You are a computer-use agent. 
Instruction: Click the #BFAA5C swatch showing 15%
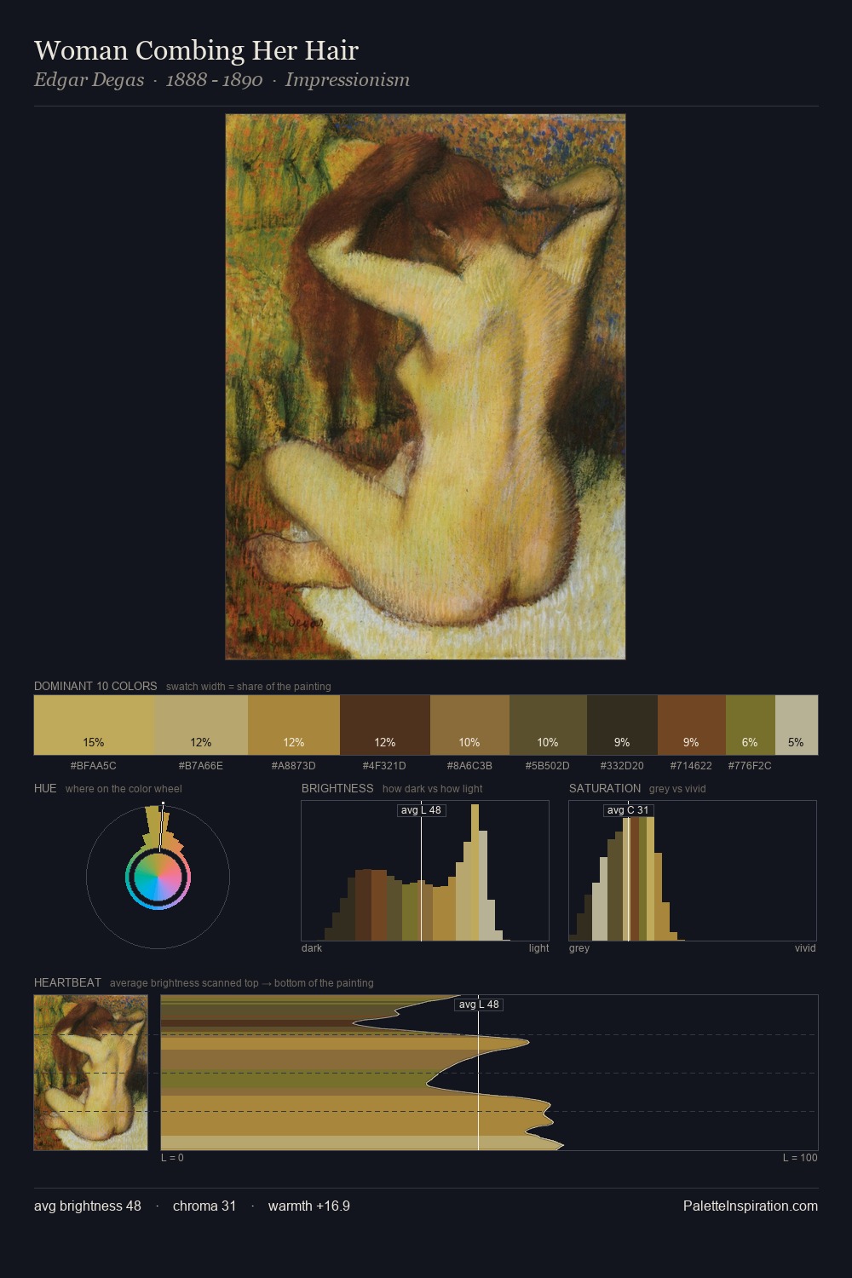tap(94, 725)
